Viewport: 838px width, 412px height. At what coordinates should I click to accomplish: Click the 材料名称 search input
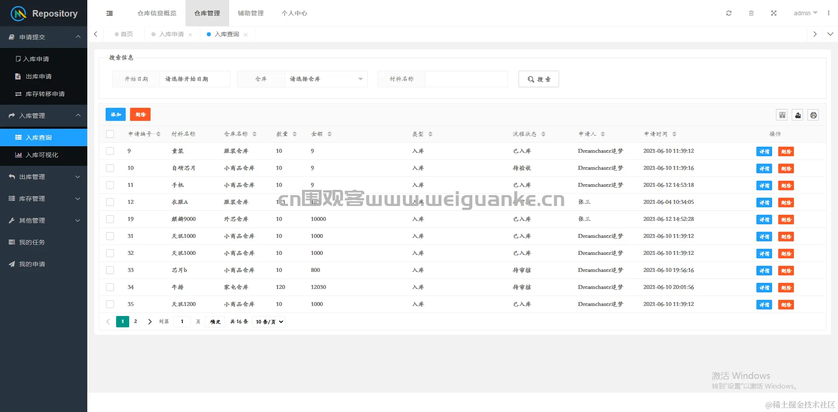466,79
